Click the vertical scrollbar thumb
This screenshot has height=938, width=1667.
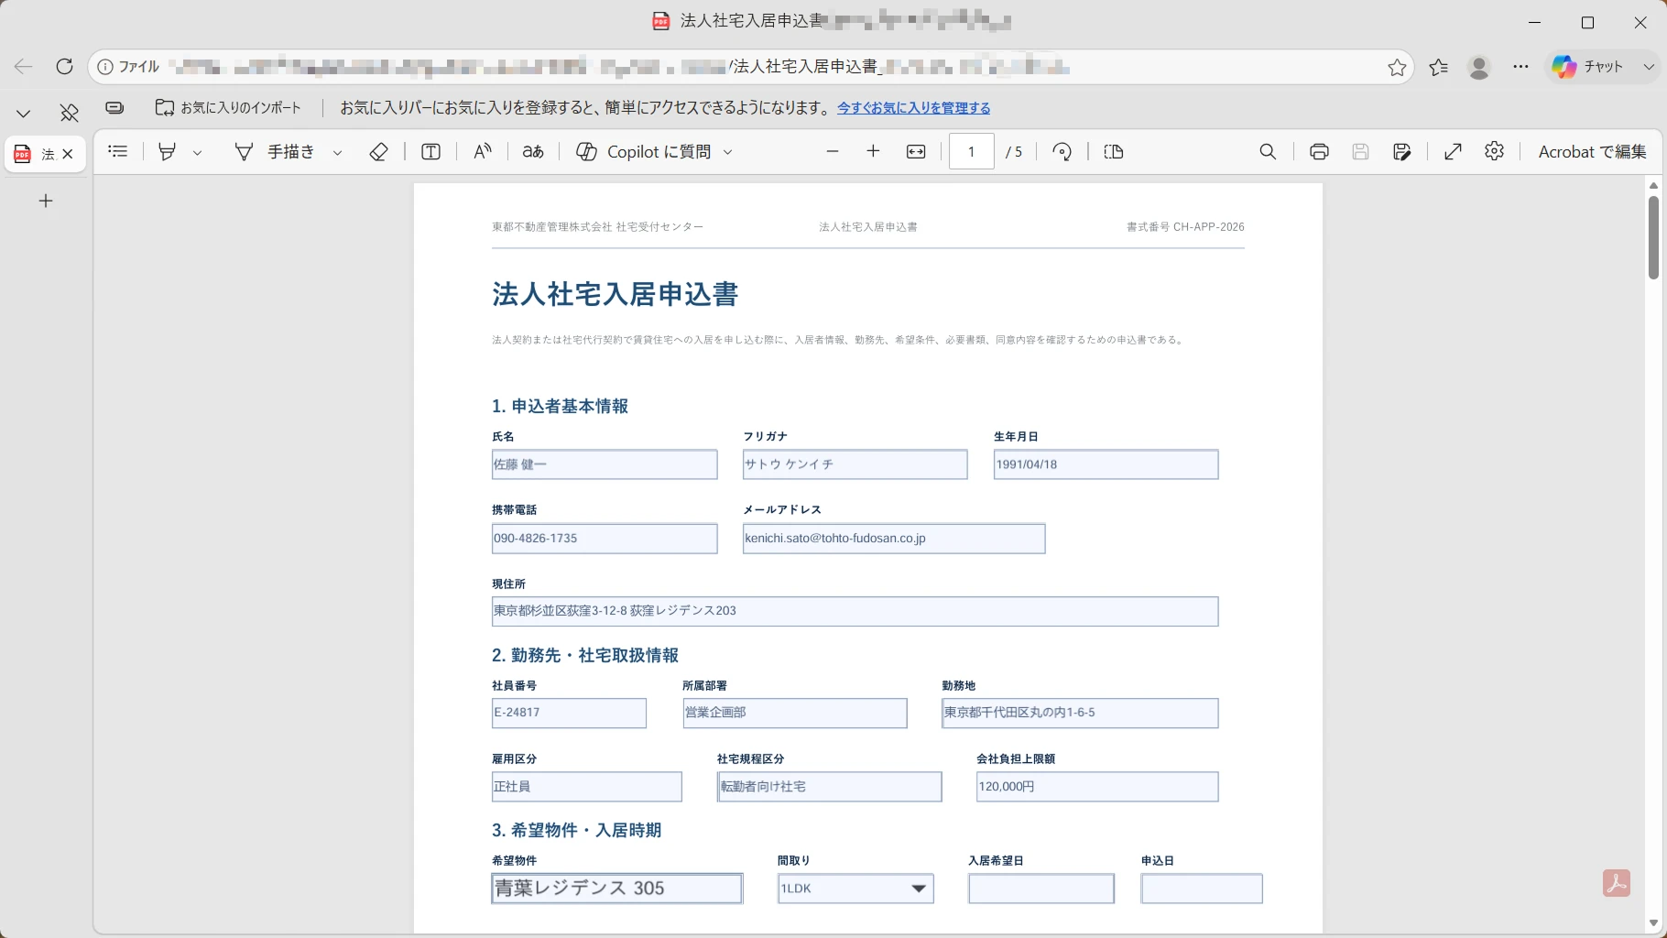point(1653,236)
